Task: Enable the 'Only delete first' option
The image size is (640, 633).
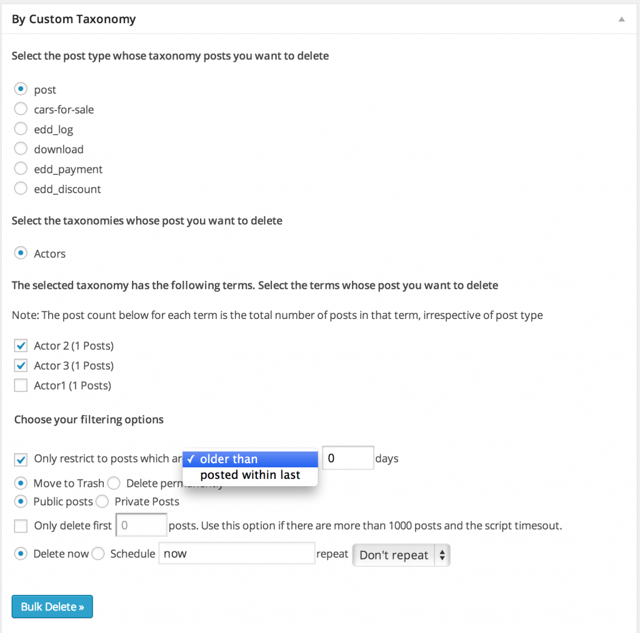Action: coord(20,526)
